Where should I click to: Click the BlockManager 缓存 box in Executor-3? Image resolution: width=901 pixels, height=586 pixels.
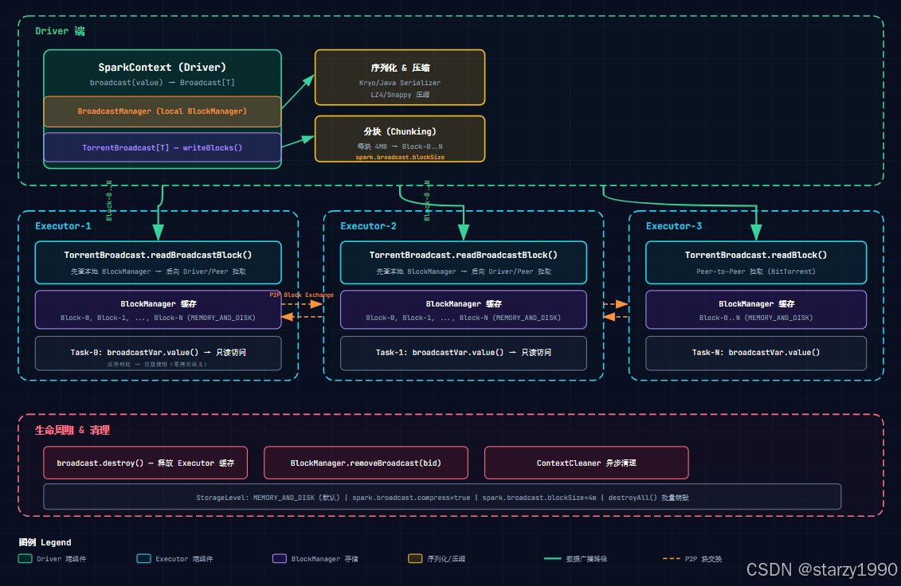click(x=756, y=310)
